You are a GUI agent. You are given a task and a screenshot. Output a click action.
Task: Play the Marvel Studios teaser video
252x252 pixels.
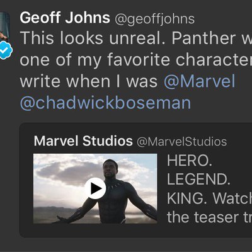pyautogui.click(x=95, y=188)
